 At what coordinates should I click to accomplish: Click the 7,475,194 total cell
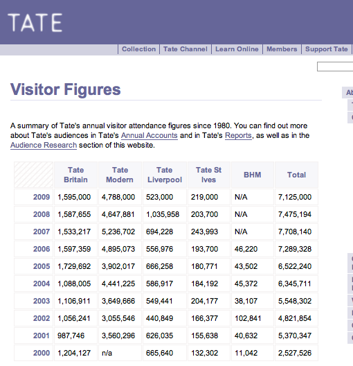[x=296, y=214]
